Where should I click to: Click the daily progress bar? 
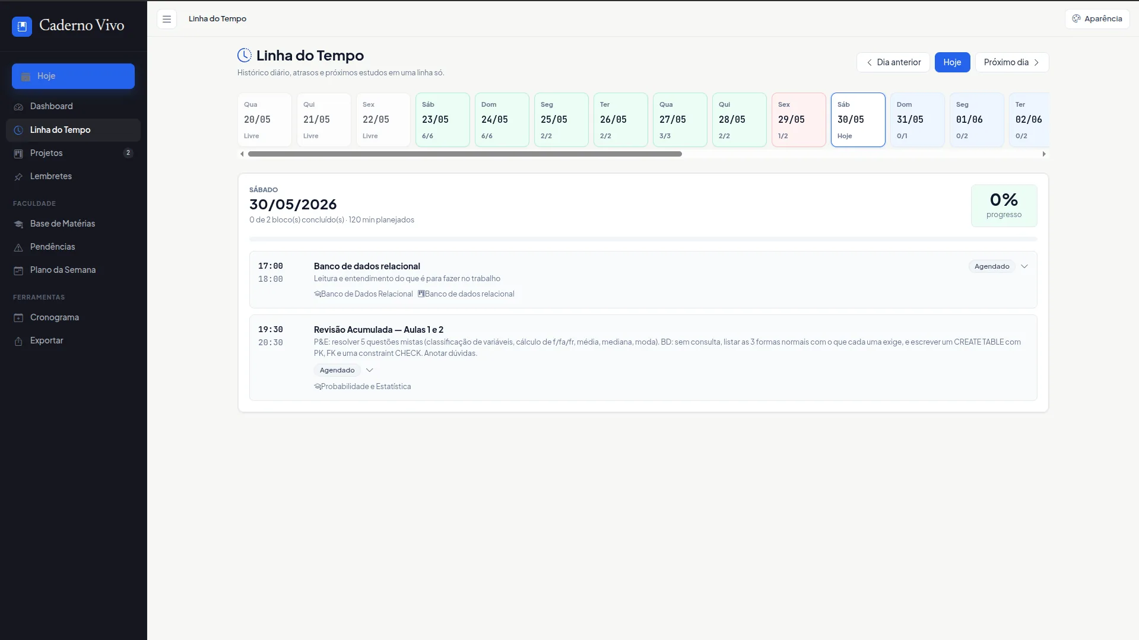tap(643, 239)
